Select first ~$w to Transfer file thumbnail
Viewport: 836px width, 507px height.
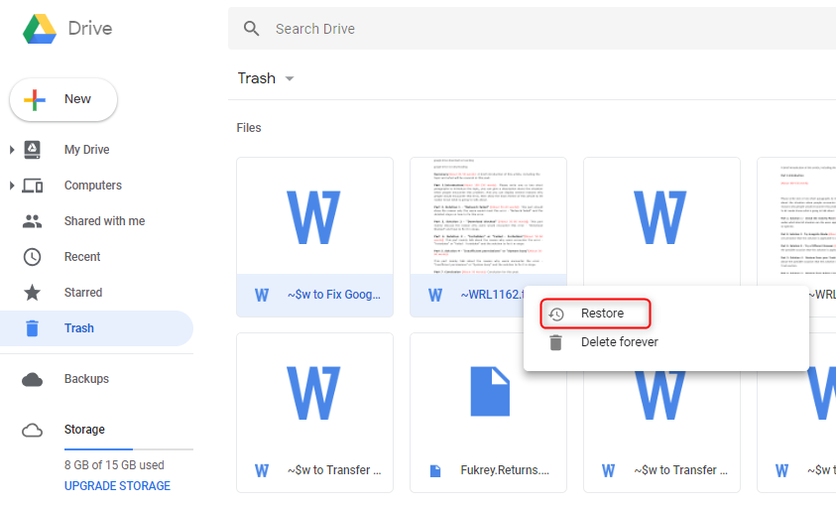coord(313,393)
